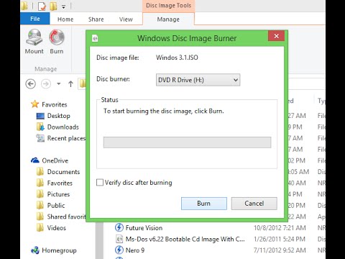345x259 pixels.
Task: Click the Recent places icon
Action: tap(40, 138)
